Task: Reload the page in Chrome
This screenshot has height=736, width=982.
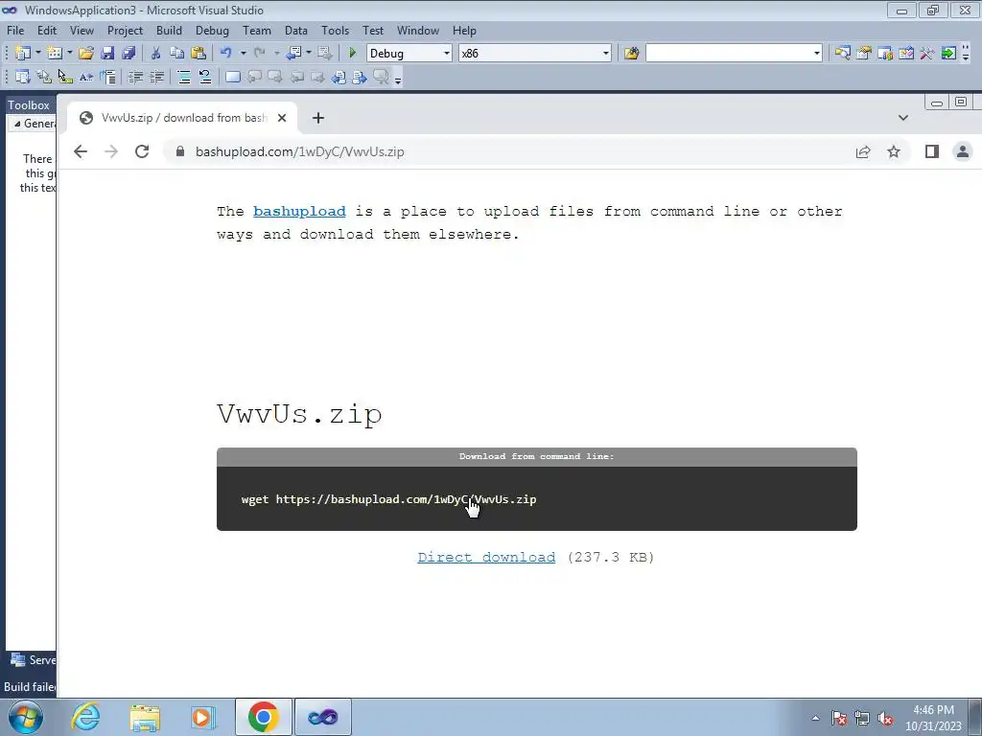Action: click(x=142, y=151)
